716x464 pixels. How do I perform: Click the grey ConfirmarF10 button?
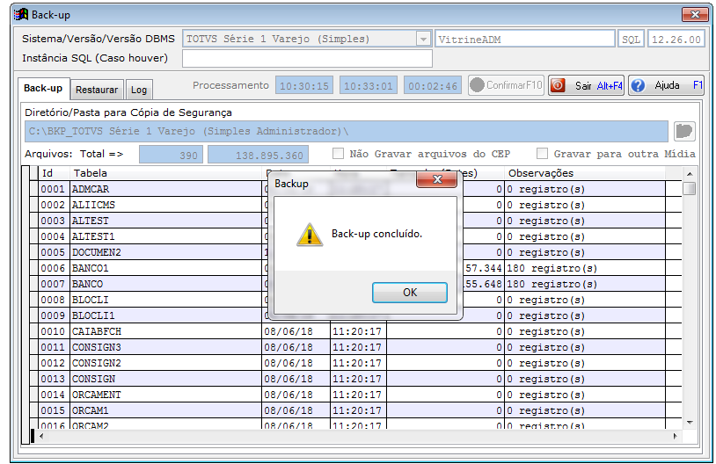coord(506,85)
